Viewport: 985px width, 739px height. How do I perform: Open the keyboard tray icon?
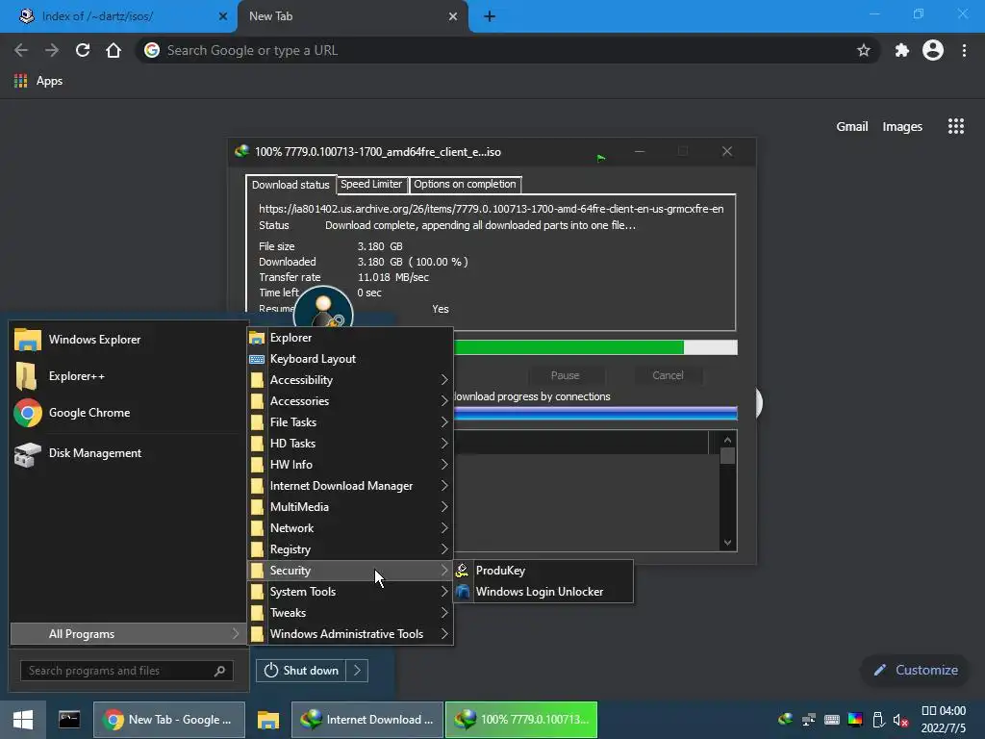pos(832,720)
